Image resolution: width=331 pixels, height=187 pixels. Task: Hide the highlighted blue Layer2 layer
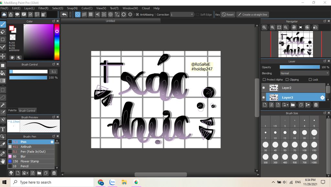tap(264, 97)
